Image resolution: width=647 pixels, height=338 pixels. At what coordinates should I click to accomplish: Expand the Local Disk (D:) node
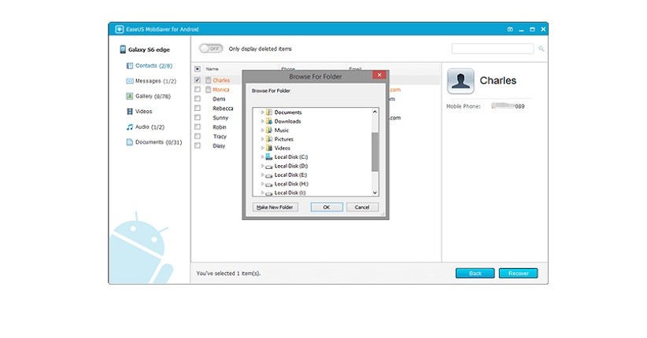pyautogui.click(x=262, y=166)
